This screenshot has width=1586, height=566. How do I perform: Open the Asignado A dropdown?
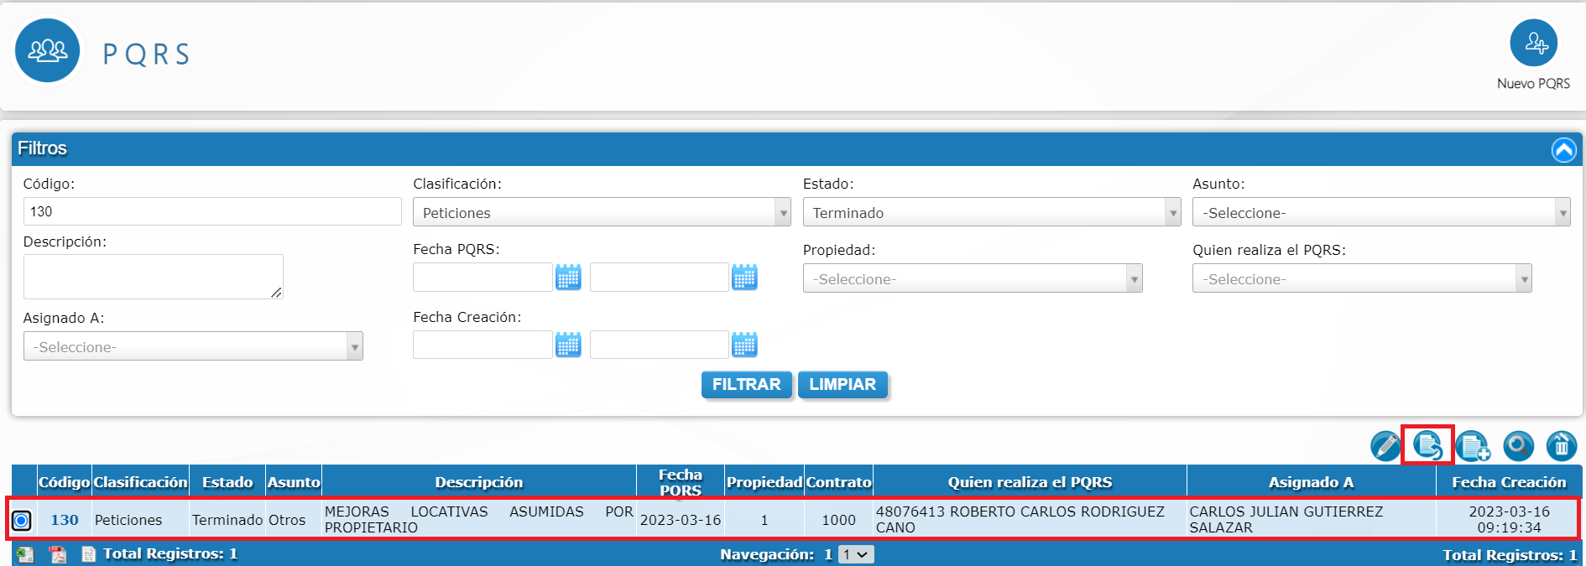(x=193, y=347)
